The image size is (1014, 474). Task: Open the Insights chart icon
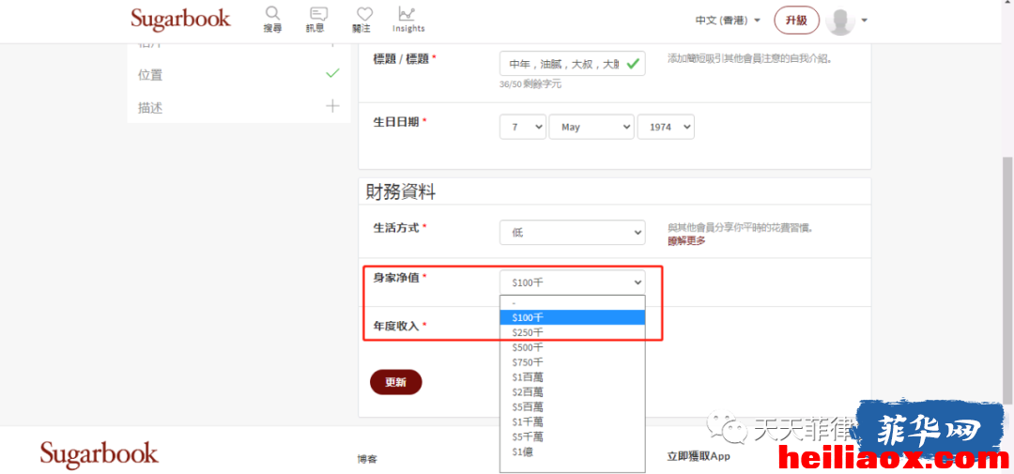[x=407, y=13]
